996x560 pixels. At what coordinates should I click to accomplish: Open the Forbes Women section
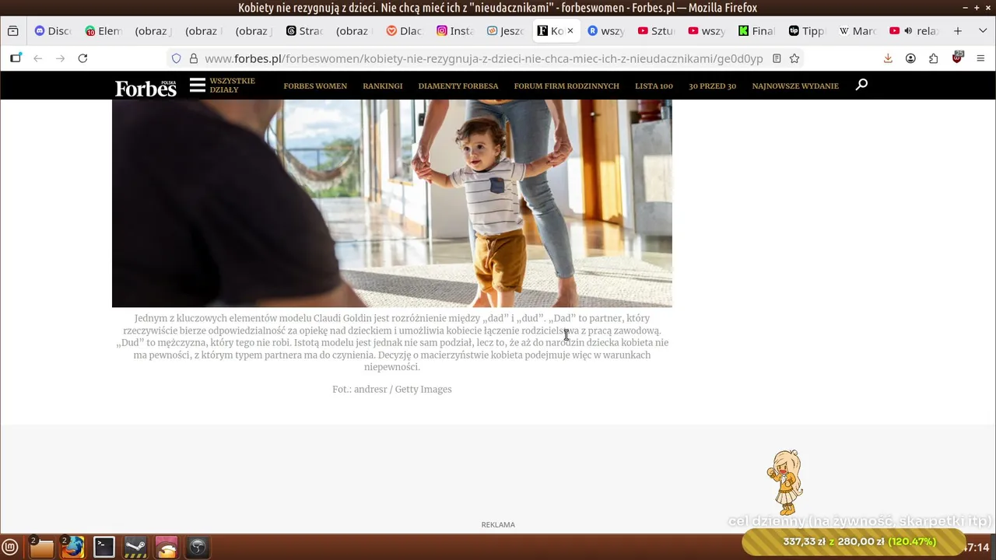coord(315,86)
